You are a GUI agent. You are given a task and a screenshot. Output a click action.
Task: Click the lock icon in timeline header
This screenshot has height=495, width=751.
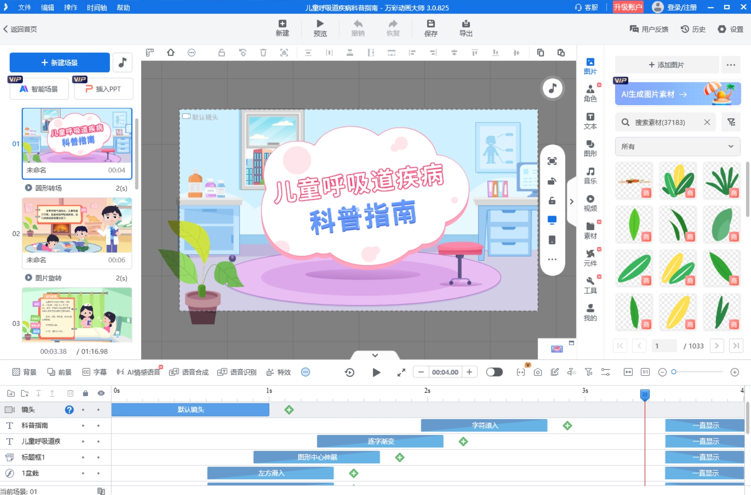[x=85, y=393]
